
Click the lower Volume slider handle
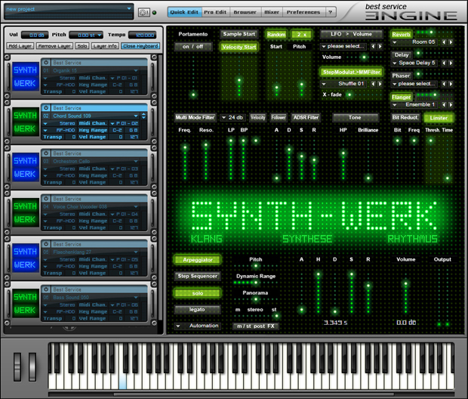click(406, 284)
